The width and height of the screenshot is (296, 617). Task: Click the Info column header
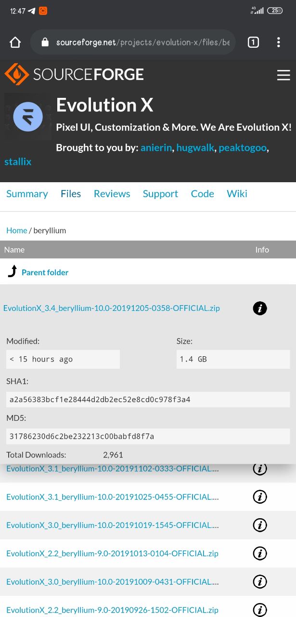pyautogui.click(x=262, y=250)
